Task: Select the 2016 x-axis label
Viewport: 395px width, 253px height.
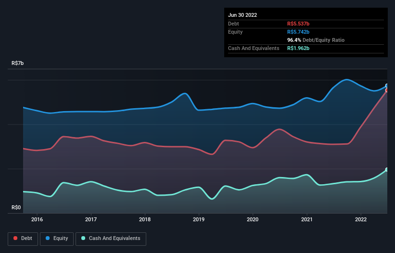Action: pyautogui.click(x=37, y=220)
